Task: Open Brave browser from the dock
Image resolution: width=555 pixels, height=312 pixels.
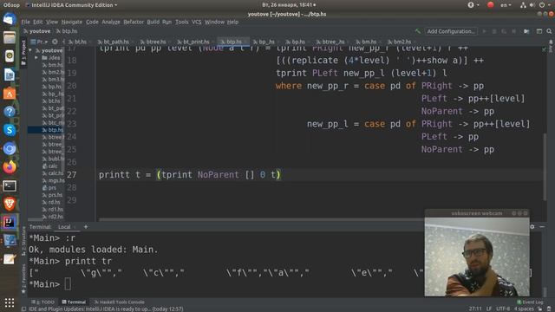Action: tap(10, 205)
